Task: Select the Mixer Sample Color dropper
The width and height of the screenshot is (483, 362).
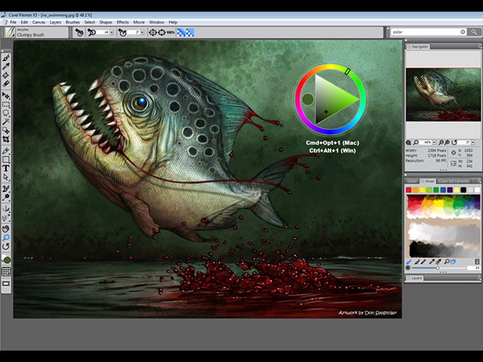Action: 432,262
